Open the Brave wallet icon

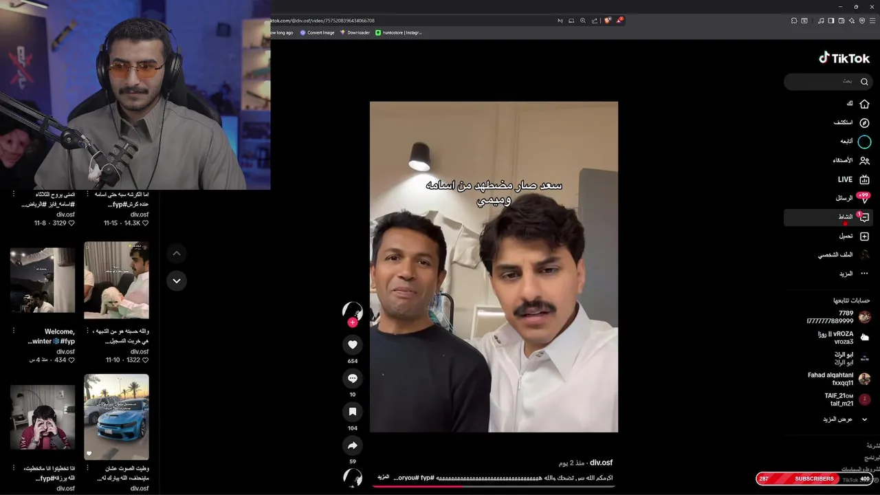[841, 21]
